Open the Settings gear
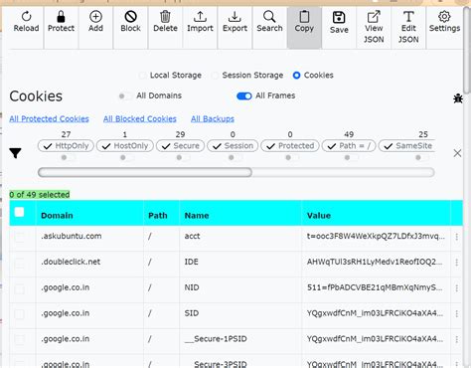Image resolution: width=471 pixels, height=368 pixels. pos(444,16)
